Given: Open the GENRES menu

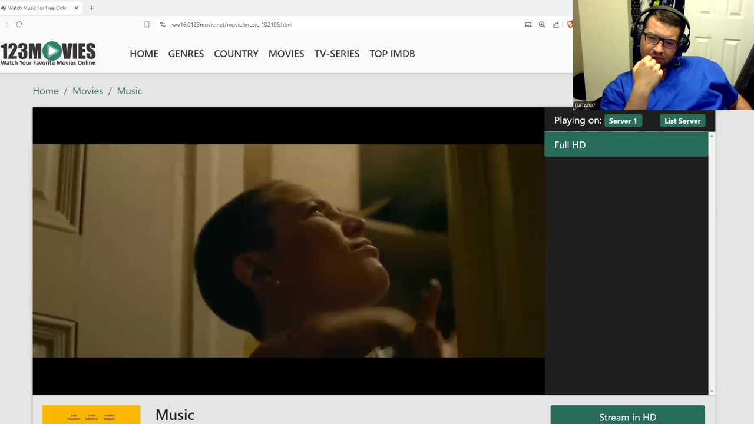Looking at the screenshot, I should tap(186, 54).
